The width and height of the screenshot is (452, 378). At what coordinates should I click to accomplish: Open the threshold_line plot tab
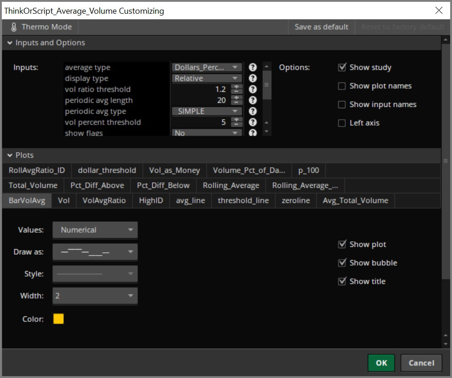pos(243,201)
